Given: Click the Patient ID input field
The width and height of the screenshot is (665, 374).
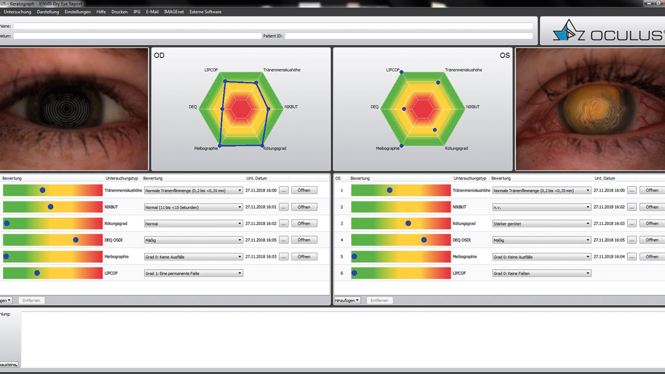Looking at the screenshot, I should pos(409,36).
